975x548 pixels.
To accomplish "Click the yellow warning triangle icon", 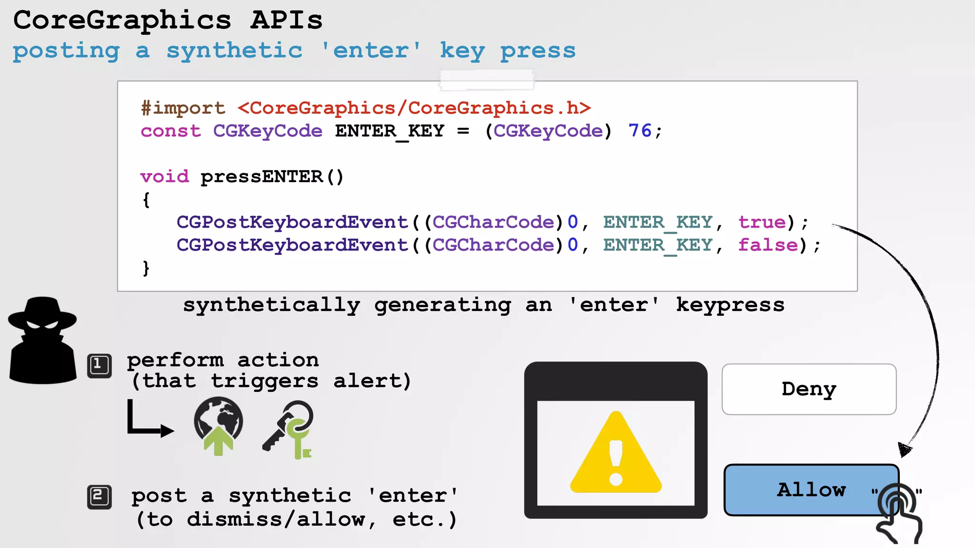I will [616, 452].
